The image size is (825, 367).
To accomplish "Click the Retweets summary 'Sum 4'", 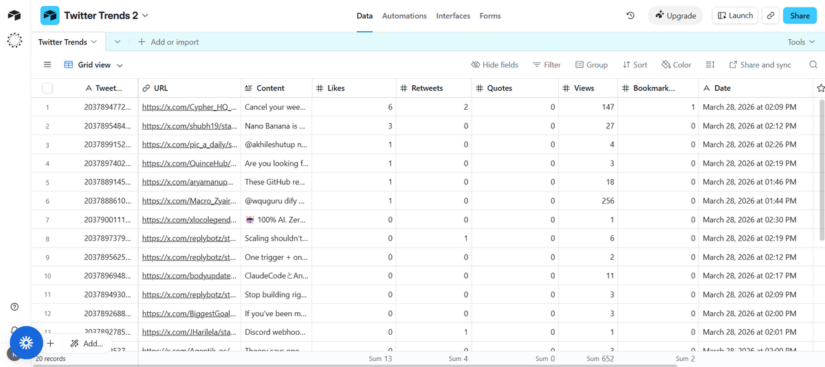I will click(459, 359).
